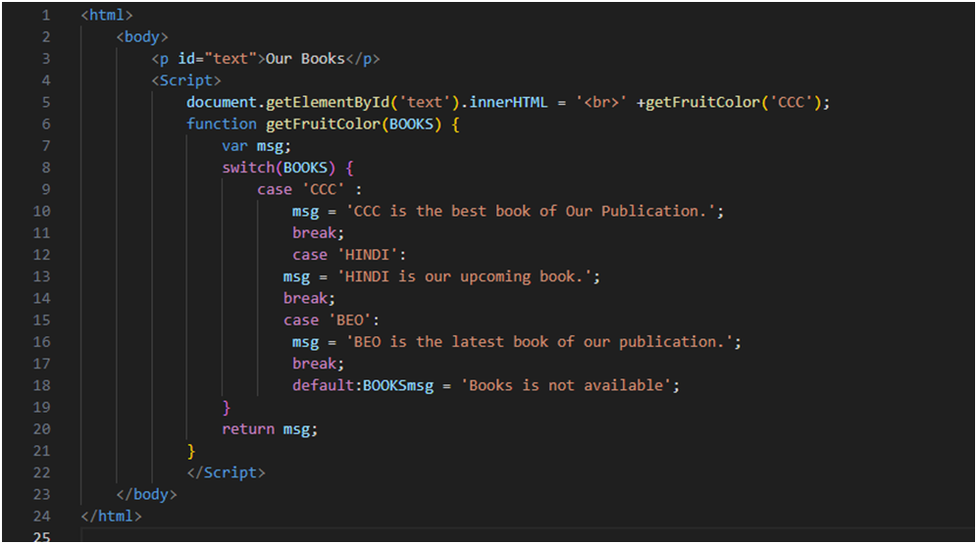Click line number 1 in gutter
The width and height of the screenshot is (977, 544).
[46, 15]
